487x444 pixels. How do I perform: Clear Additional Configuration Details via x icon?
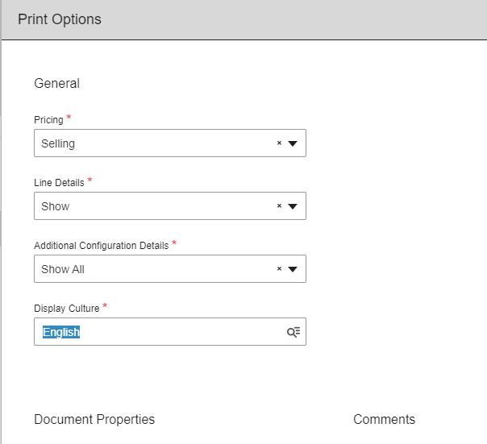pyautogui.click(x=279, y=269)
